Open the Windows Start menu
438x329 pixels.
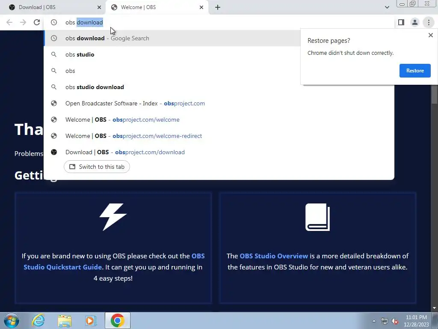[12, 320]
